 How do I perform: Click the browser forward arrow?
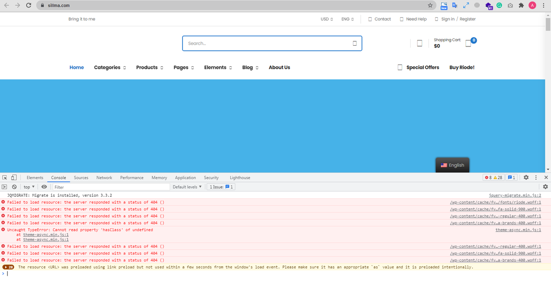pyautogui.click(x=17, y=5)
